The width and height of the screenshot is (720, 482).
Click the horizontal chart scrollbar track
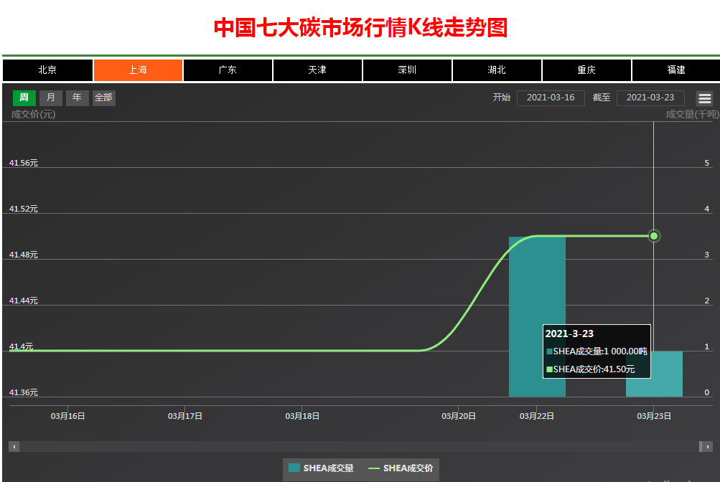pos(359,446)
